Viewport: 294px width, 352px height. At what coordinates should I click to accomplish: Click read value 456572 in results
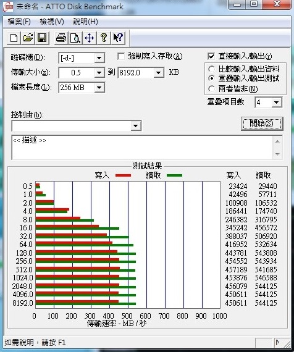pyautogui.click(x=266, y=228)
